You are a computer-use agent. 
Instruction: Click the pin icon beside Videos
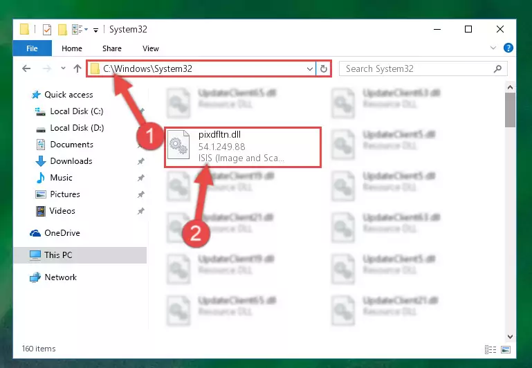point(141,211)
